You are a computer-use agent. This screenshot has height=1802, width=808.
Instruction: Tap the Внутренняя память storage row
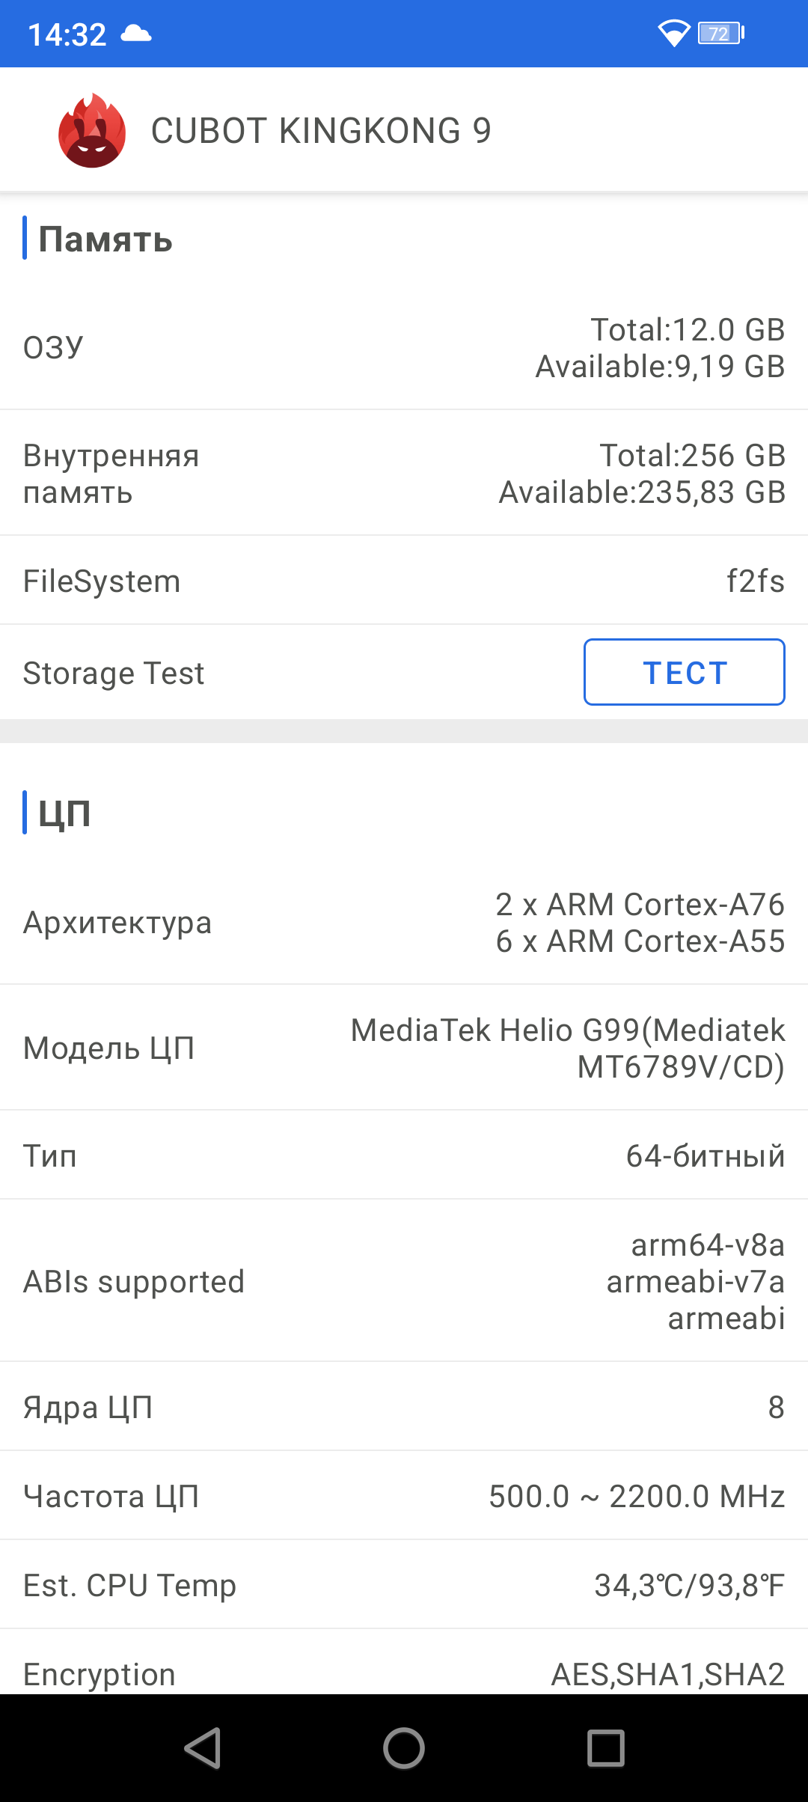point(404,474)
